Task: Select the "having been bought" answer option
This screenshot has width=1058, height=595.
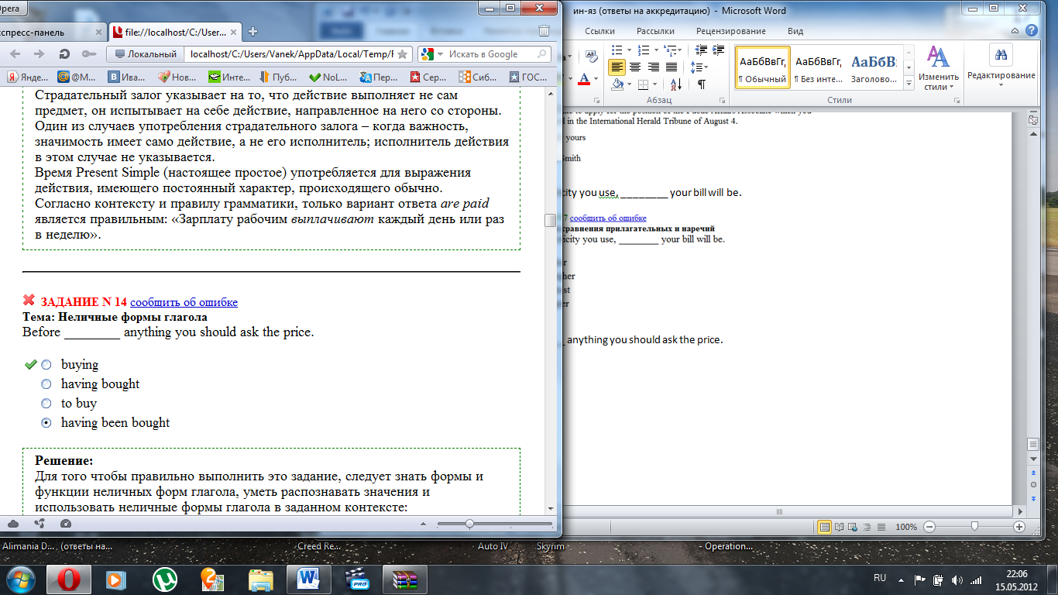Action: click(x=46, y=422)
